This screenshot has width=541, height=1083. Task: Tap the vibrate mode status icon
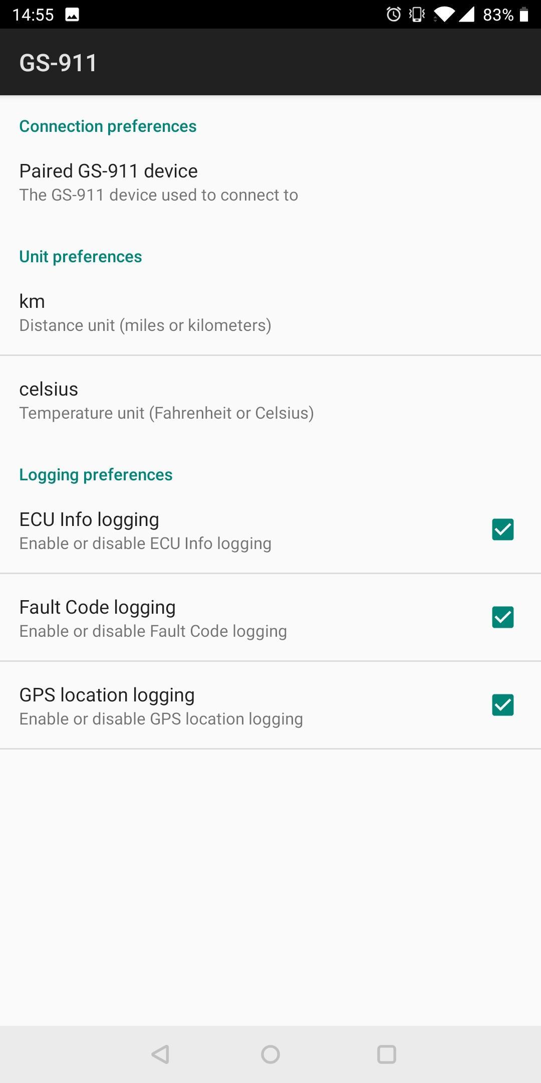point(417,15)
